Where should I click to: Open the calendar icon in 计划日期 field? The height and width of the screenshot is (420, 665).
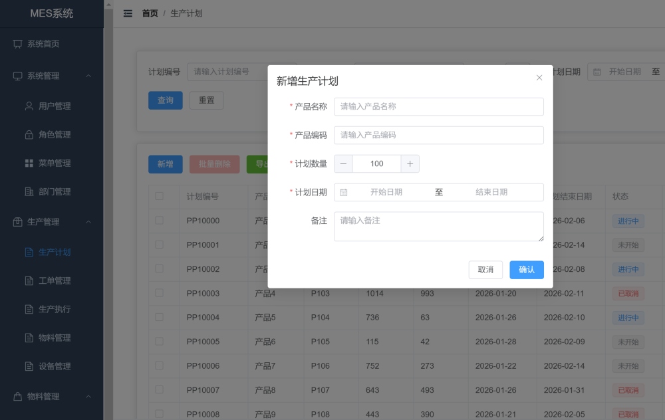coord(342,192)
